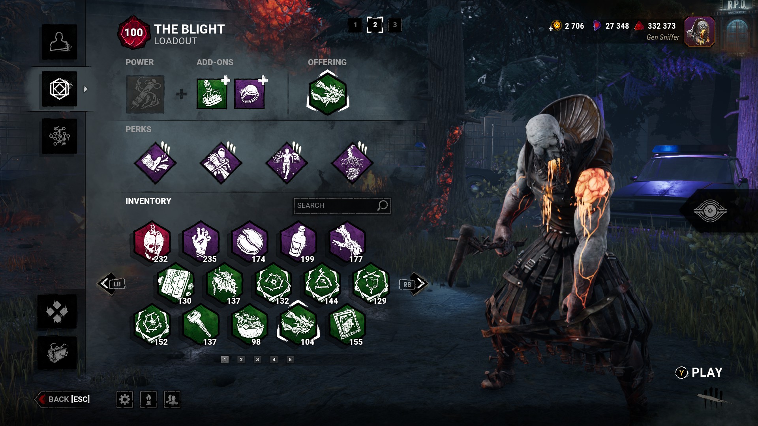Open the settings gear icon at bottom
This screenshot has height=426, width=758.
point(125,400)
